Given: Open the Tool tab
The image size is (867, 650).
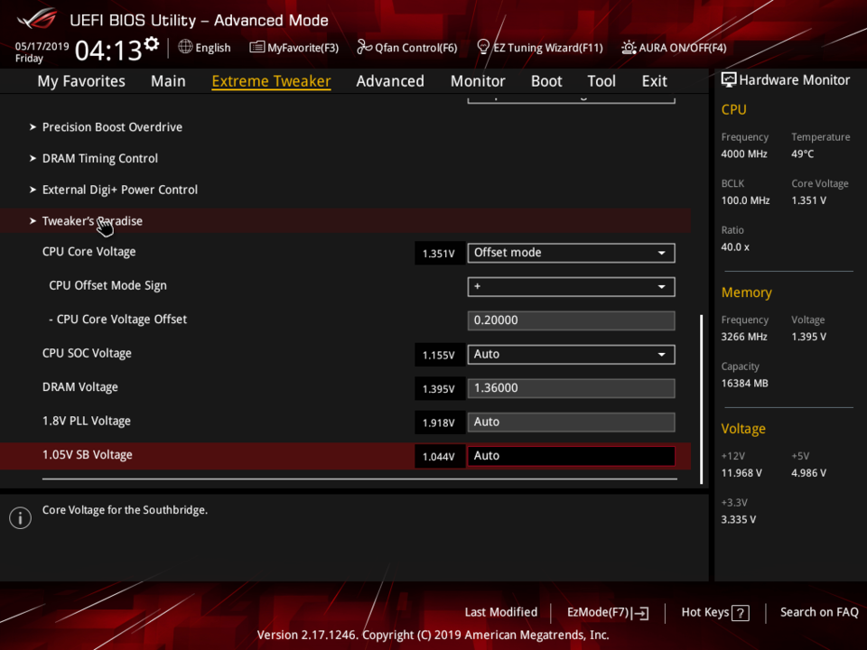Looking at the screenshot, I should [601, 81].
